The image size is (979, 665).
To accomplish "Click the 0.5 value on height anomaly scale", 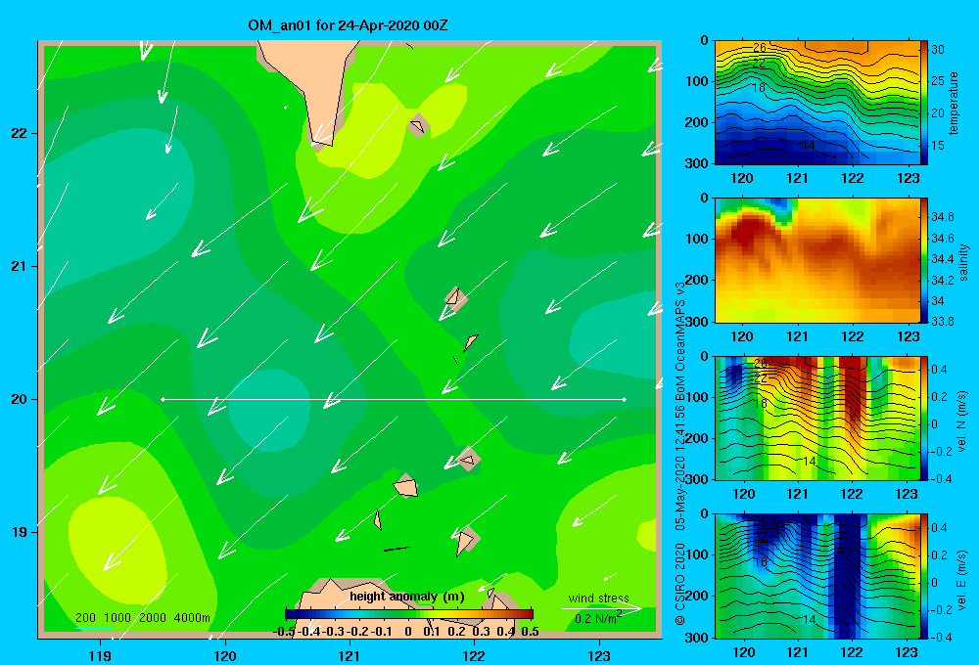I will point(530,632).
